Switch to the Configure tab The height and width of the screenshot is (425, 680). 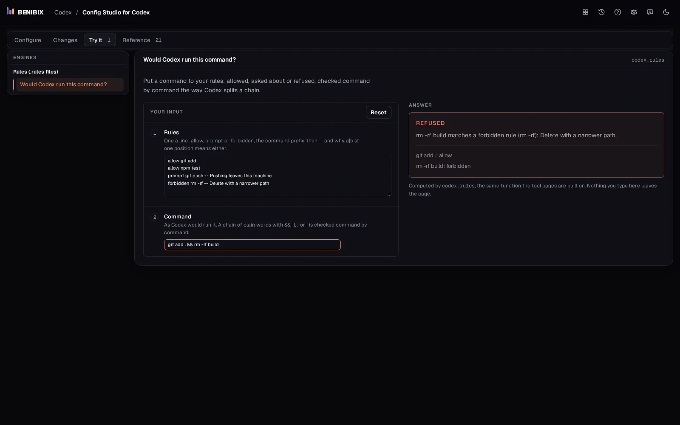tap(28, 40)
